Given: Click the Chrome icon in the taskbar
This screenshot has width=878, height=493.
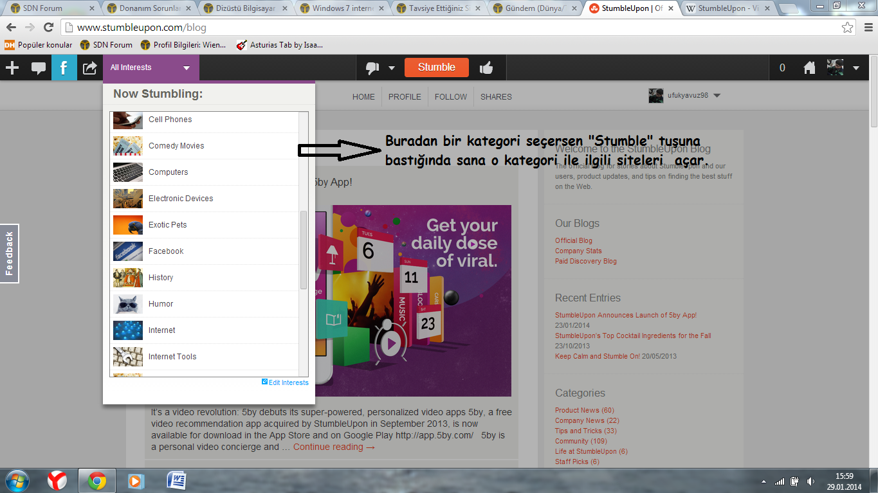Looking at the screenshot, I should [97, 480].
